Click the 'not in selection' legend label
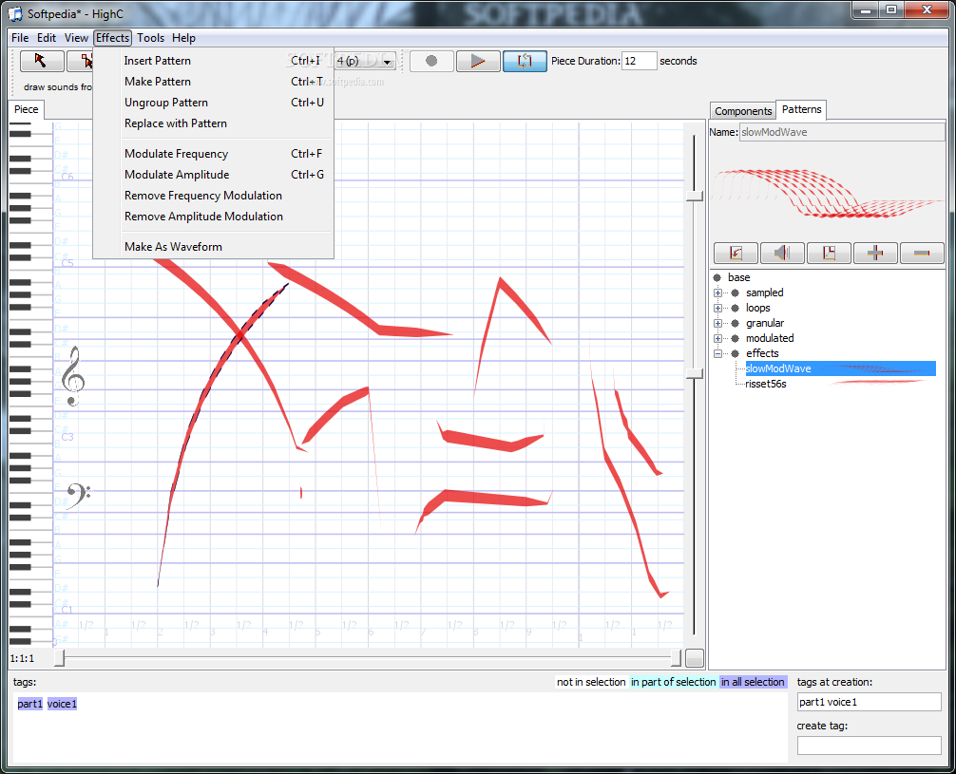956x774 pixels. pyautogui.click(x=591, y=682)
